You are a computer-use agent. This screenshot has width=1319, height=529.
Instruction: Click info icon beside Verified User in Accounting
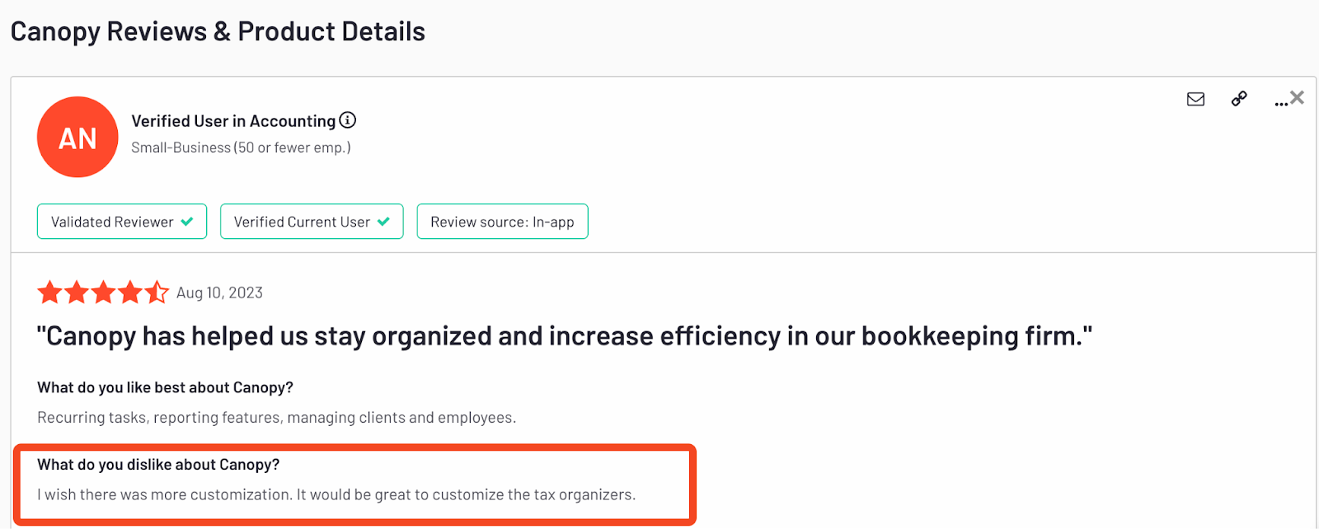[348, 120]
